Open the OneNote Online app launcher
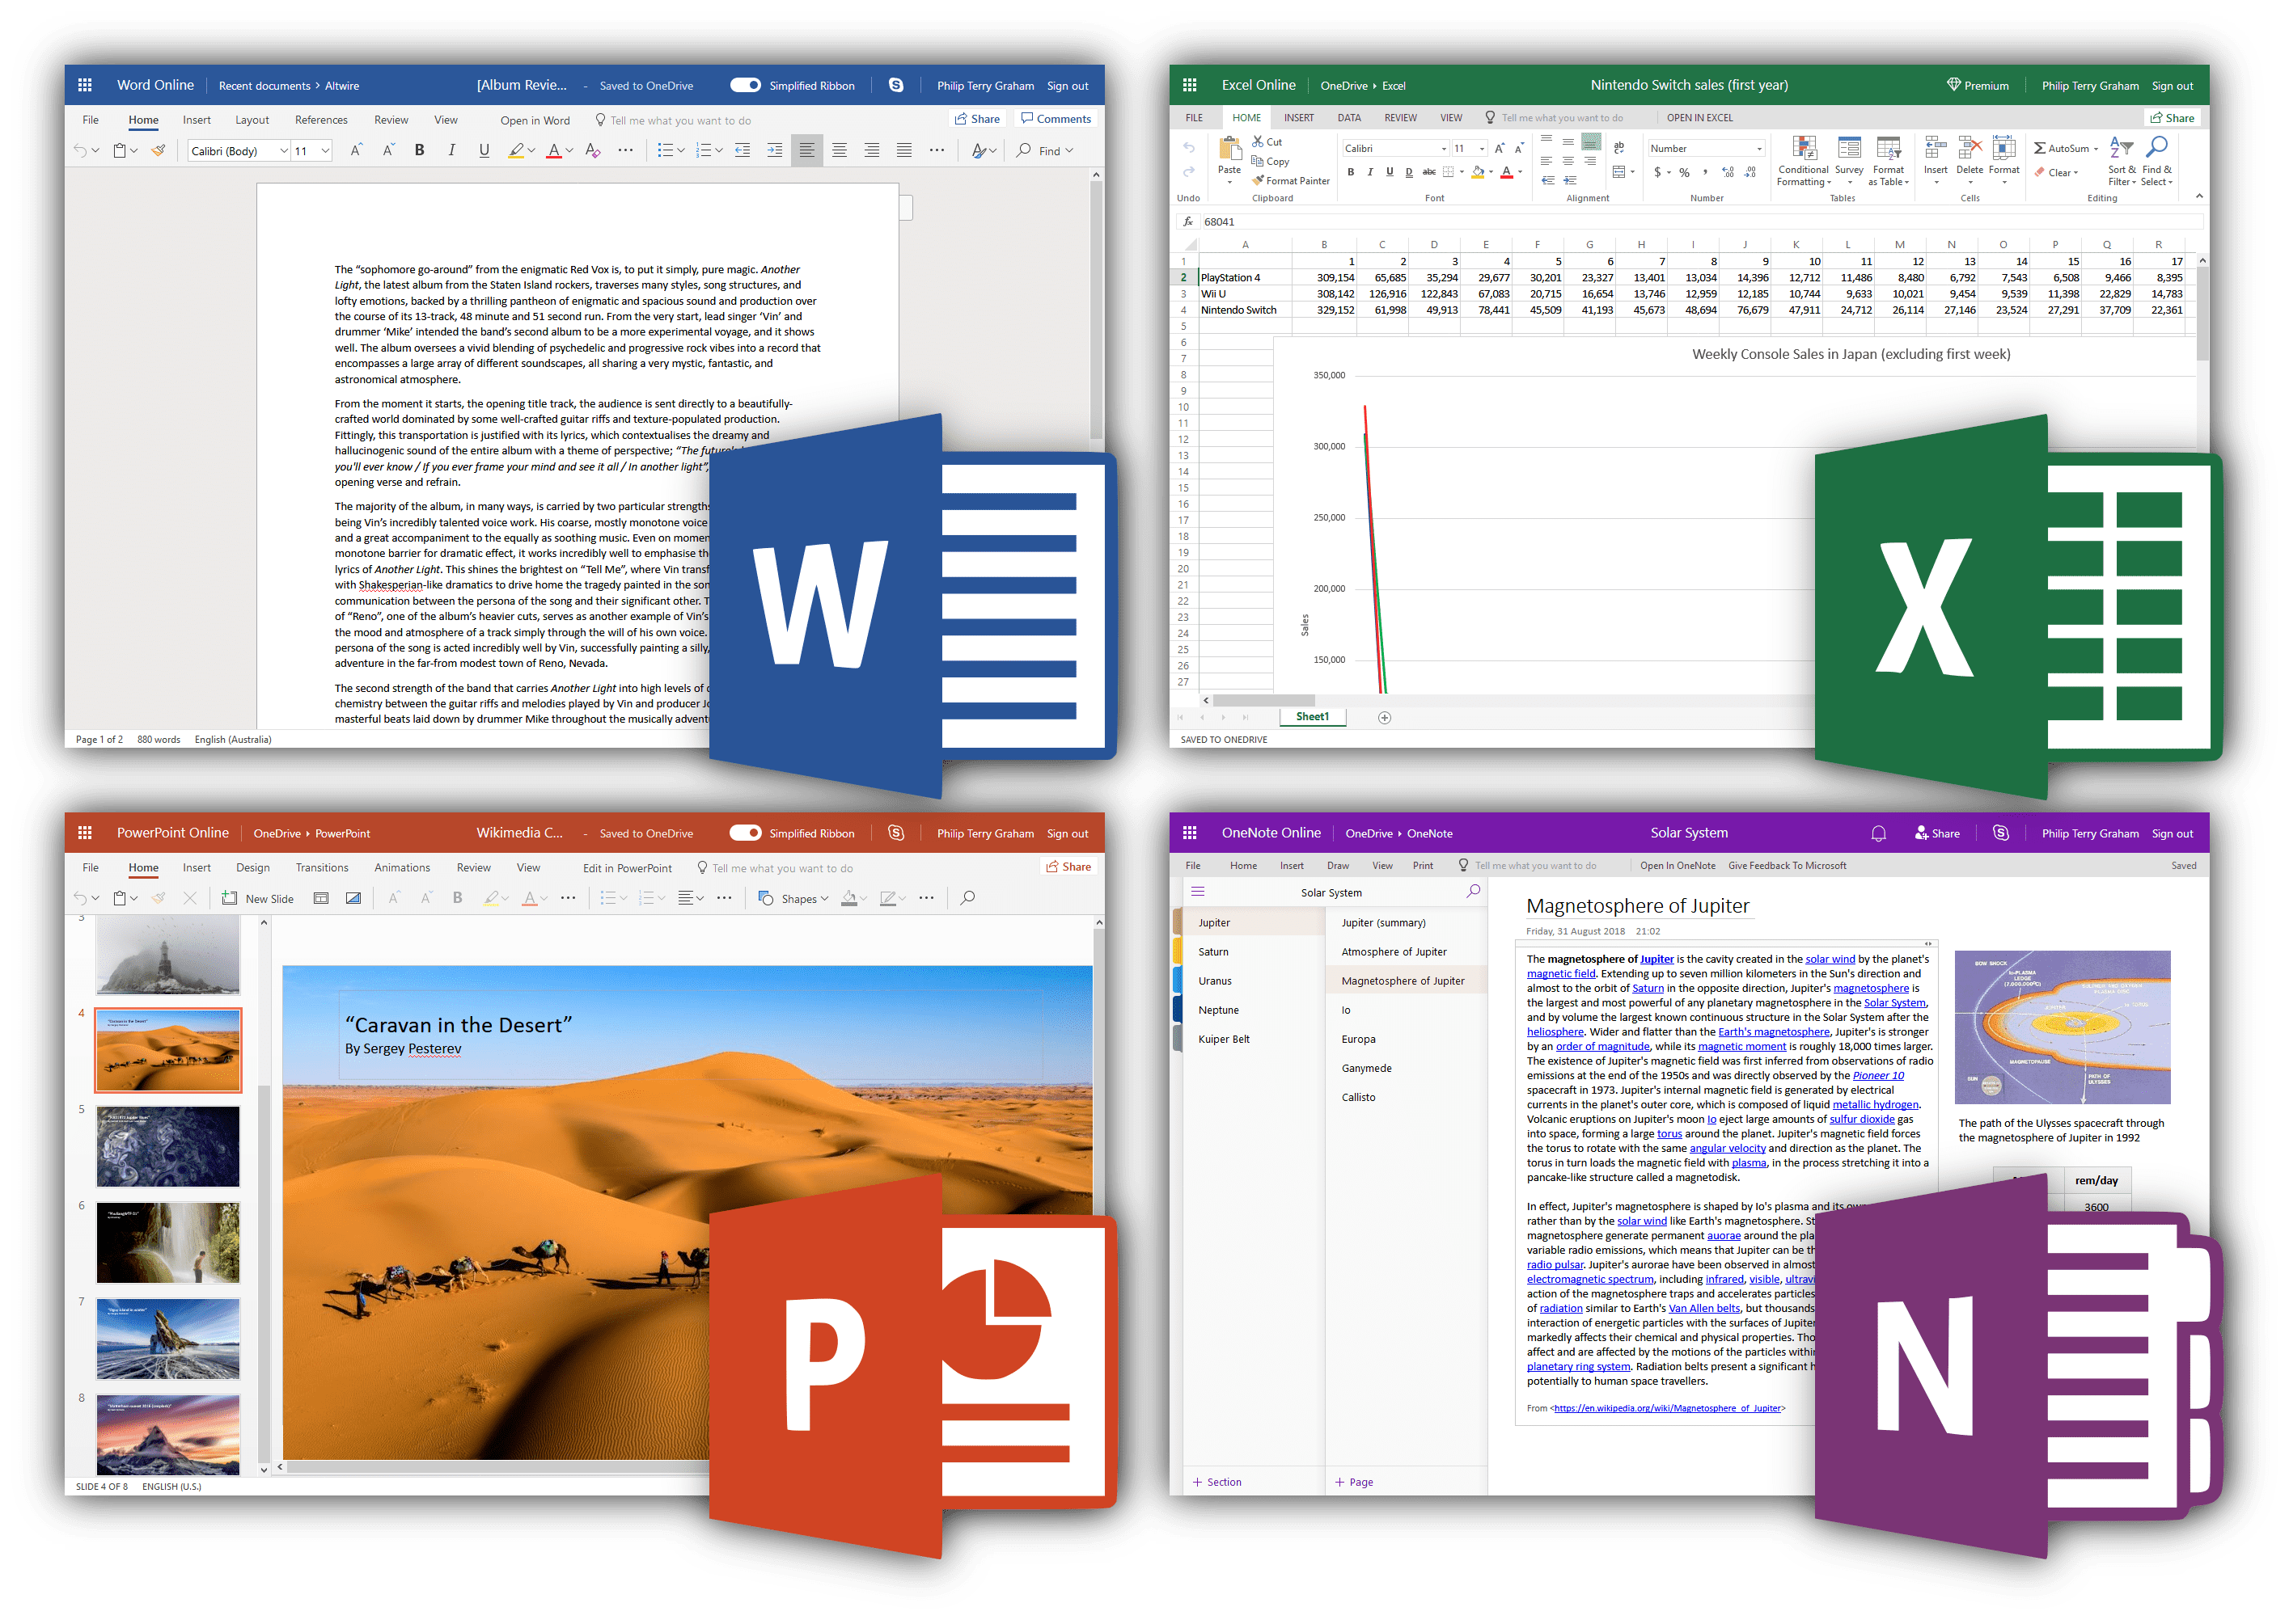 click(x=1190, y=832)
